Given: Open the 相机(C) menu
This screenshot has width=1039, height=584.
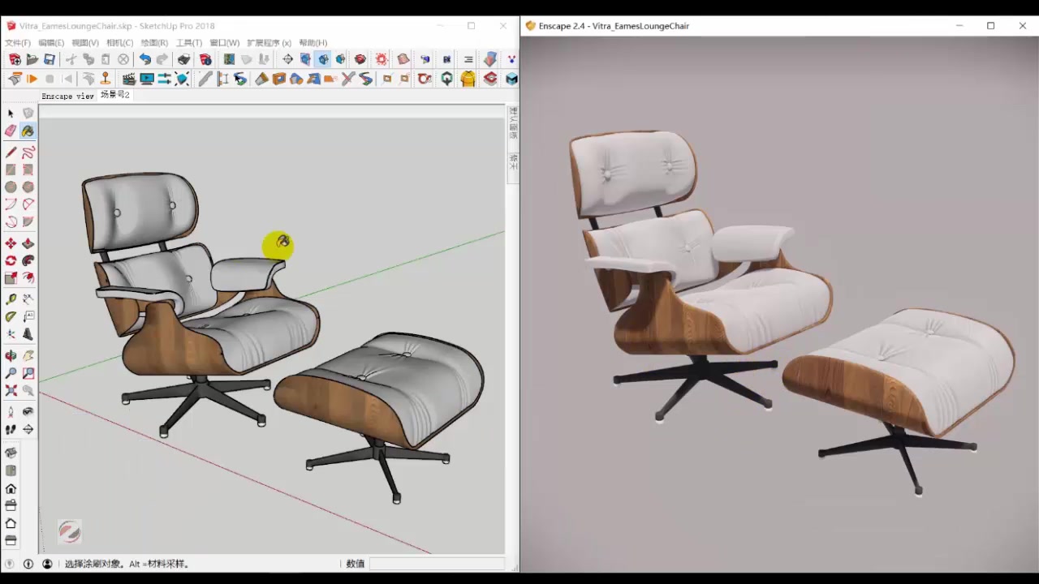Looking at the screenshot, I should click(x=119, y=43).
